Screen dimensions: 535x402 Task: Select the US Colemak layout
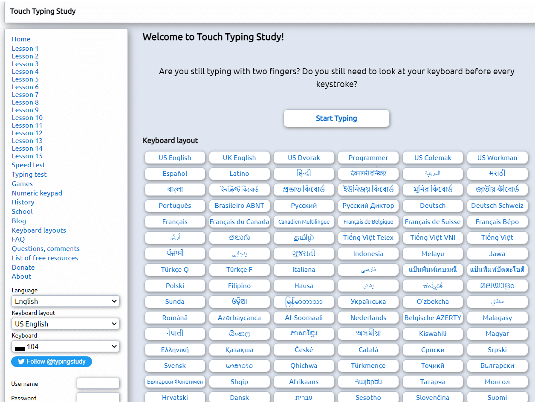[x=433, y=157]
